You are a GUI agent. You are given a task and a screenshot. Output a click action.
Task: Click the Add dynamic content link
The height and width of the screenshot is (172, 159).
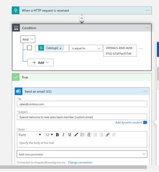[x=128, y=123]
